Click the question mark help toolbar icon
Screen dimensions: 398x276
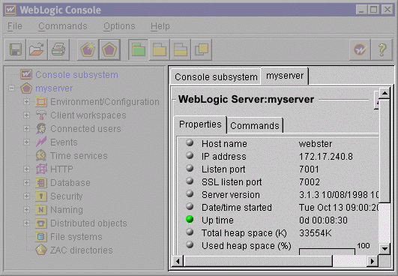coord(382,49)
